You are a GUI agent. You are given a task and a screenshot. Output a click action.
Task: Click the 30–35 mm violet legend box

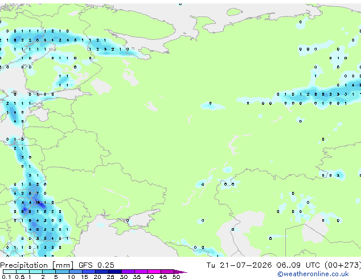pos(128,272)
